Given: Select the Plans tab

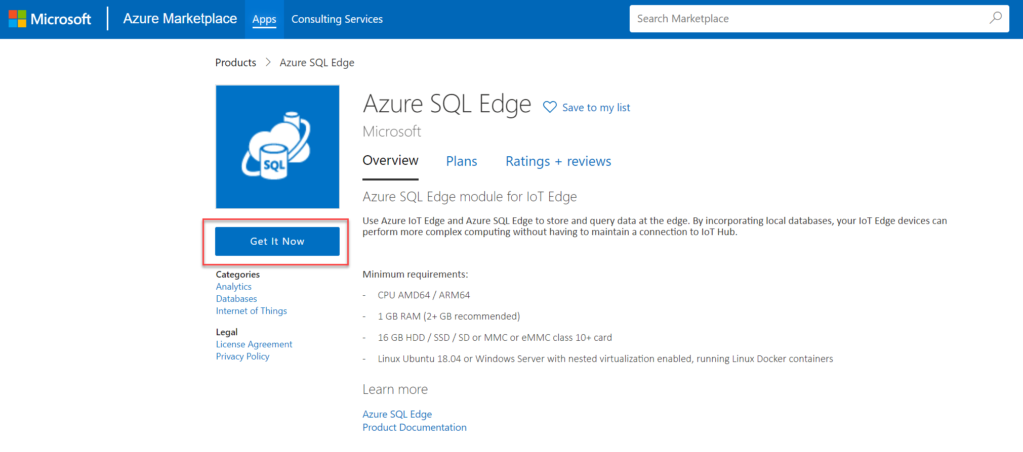Looking at the screenshot, I should pos(462,161).
